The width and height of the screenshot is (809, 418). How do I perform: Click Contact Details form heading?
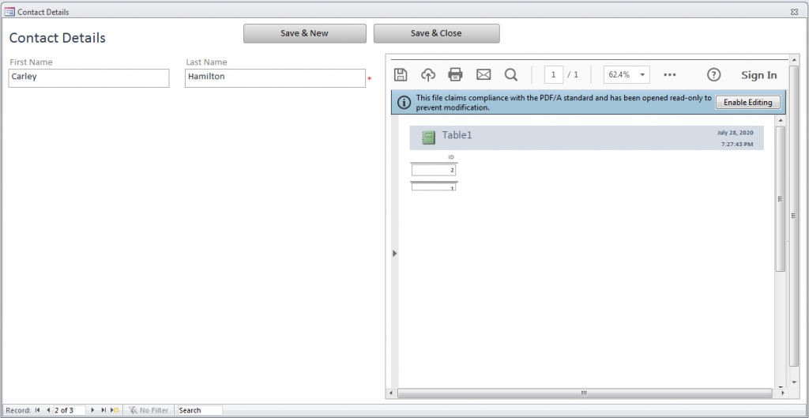(57, 38)
